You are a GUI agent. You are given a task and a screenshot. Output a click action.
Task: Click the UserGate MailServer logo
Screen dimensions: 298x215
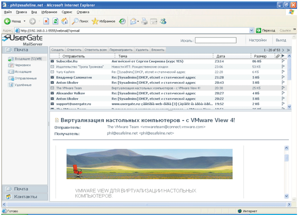coord(23,40)
